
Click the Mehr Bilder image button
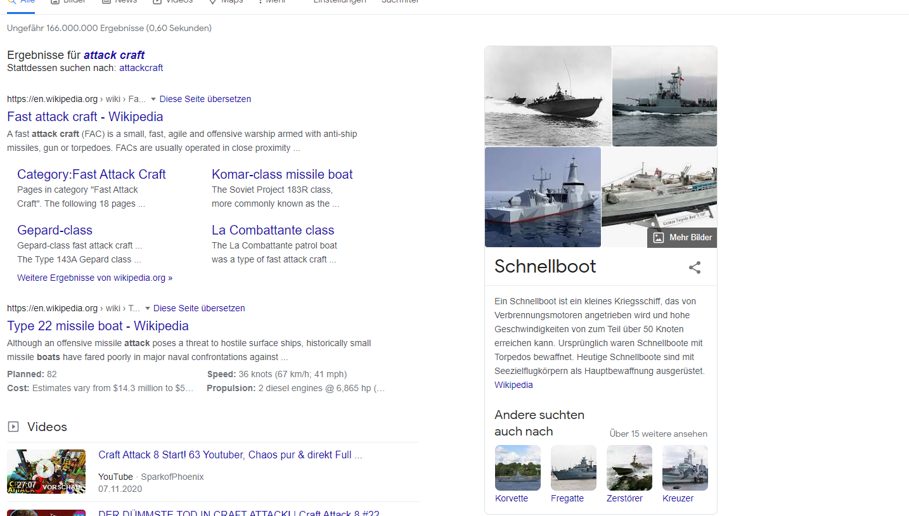[682, 238]
